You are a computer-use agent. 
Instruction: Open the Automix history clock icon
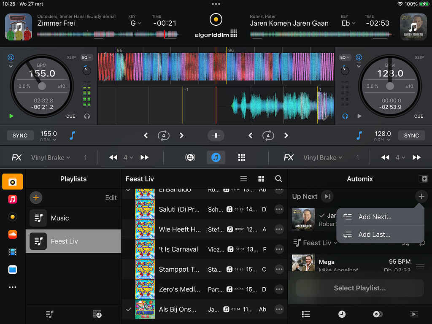pyautogui.click(x=342, y=314)
